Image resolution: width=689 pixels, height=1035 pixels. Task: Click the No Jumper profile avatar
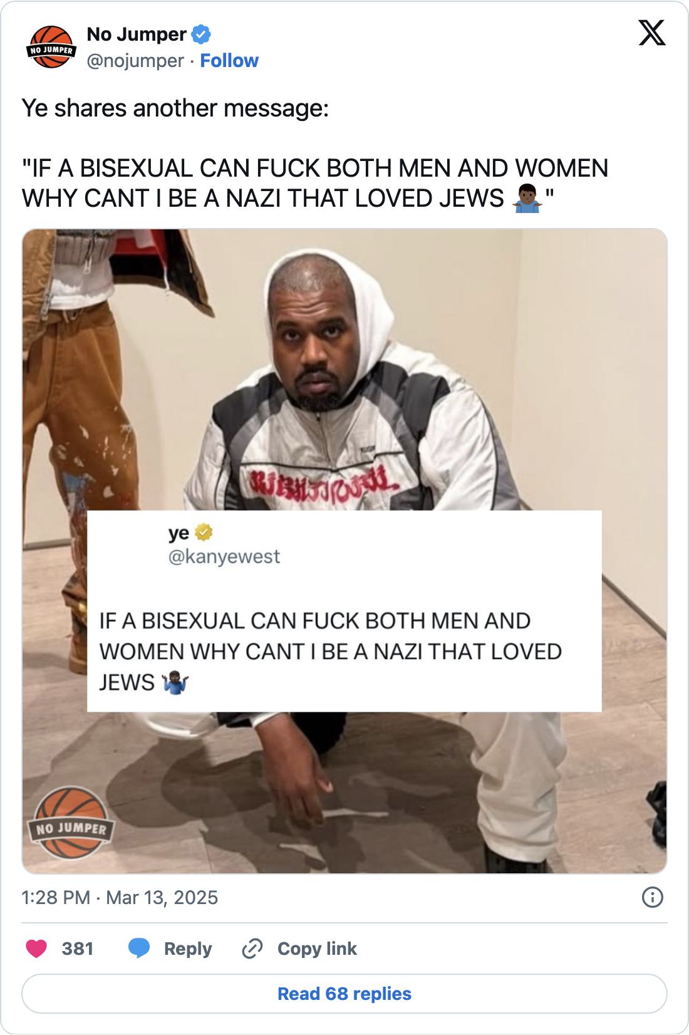pos(51,47)
